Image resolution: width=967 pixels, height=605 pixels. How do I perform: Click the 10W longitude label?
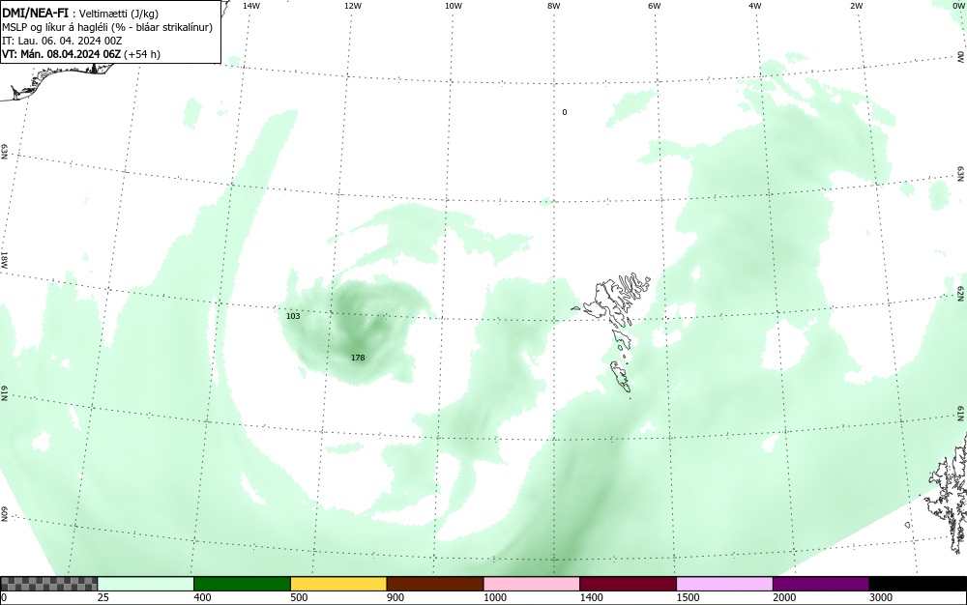454,6
